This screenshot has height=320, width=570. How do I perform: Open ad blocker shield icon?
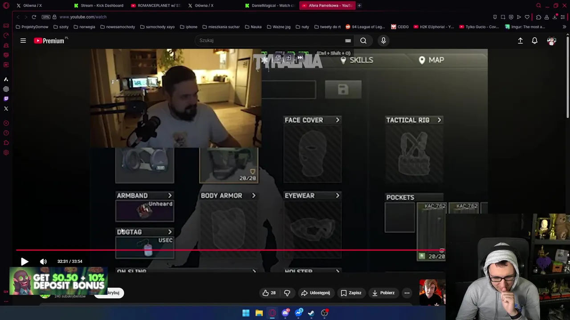(511, 17)
